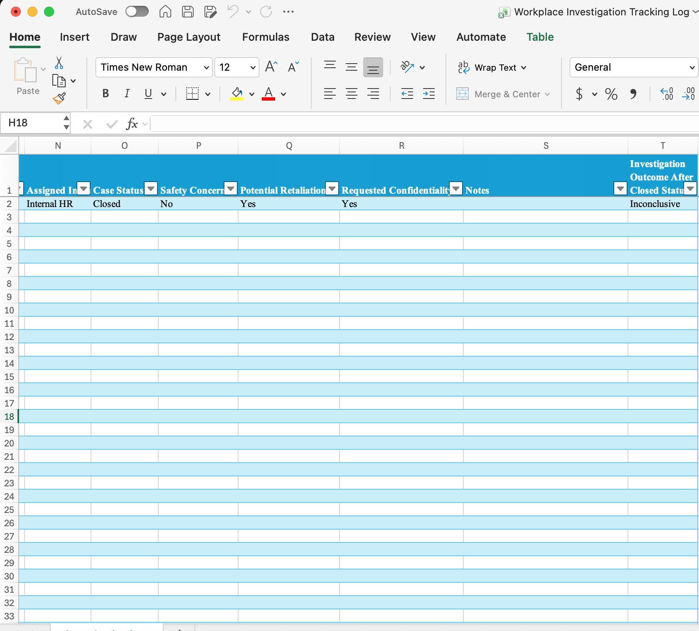The height and width of the screenshot is (631, 699).
Task: Decrease font size with the small A icon
Action: (x=293, y=67)
